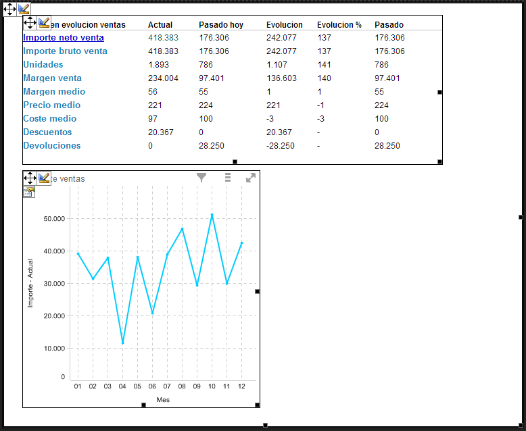Image resolution: width=526 pixels, height=431 pixels.
Task: Click the chart properties icon below move handle
Action: coord(29,192)
